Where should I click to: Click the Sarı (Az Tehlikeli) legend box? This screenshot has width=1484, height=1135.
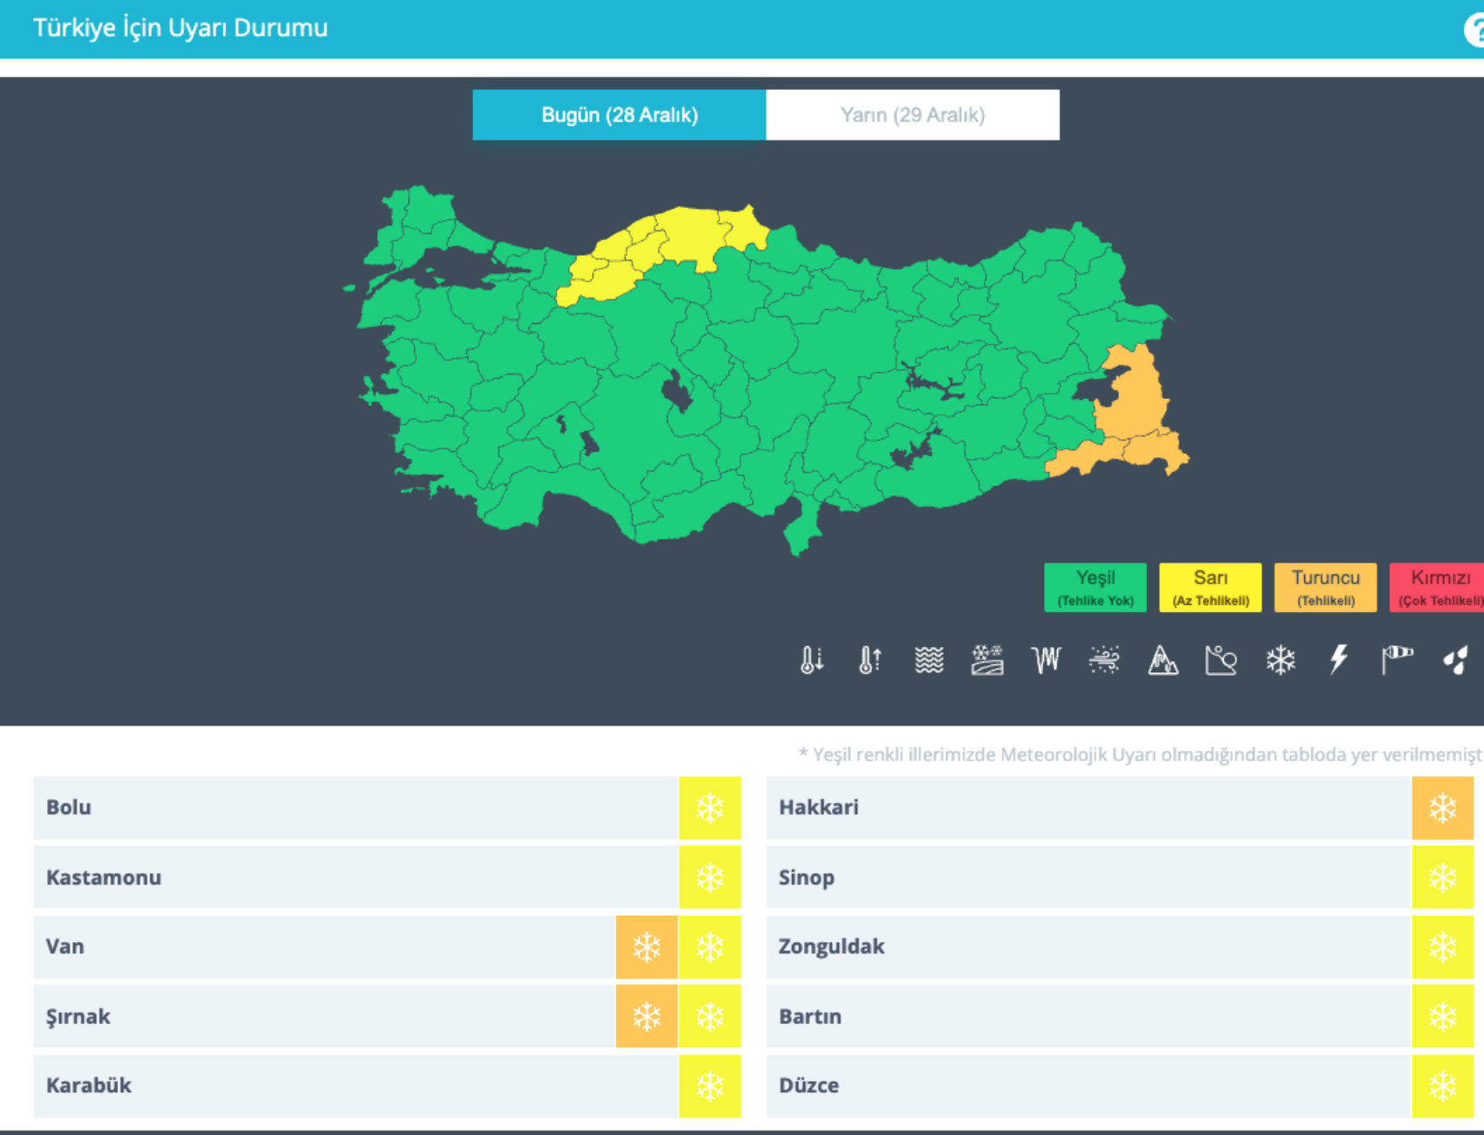(x=1210, y=588)
